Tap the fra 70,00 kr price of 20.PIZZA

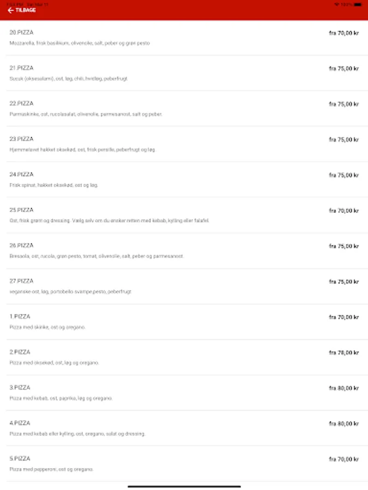click(343, 33)
